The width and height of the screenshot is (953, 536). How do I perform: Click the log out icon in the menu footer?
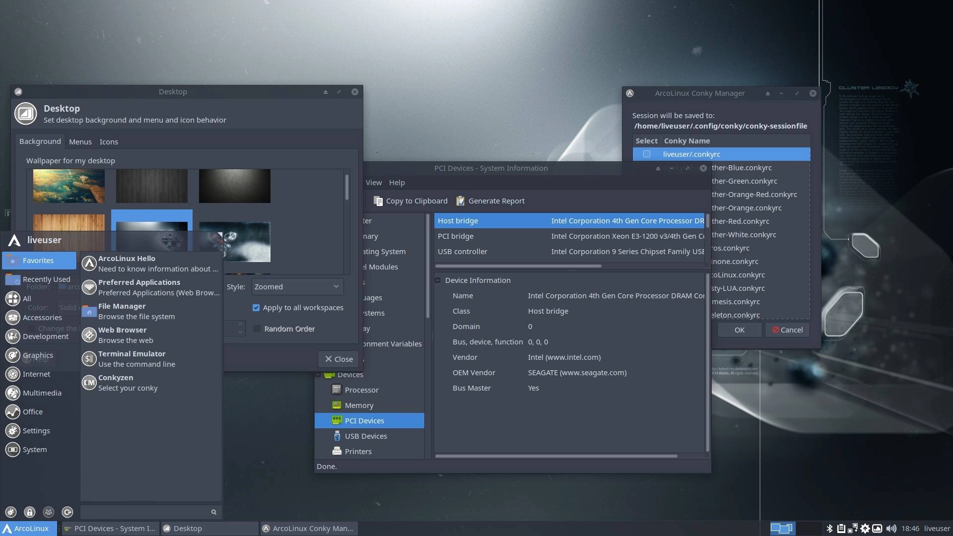(x=68, y=512)
